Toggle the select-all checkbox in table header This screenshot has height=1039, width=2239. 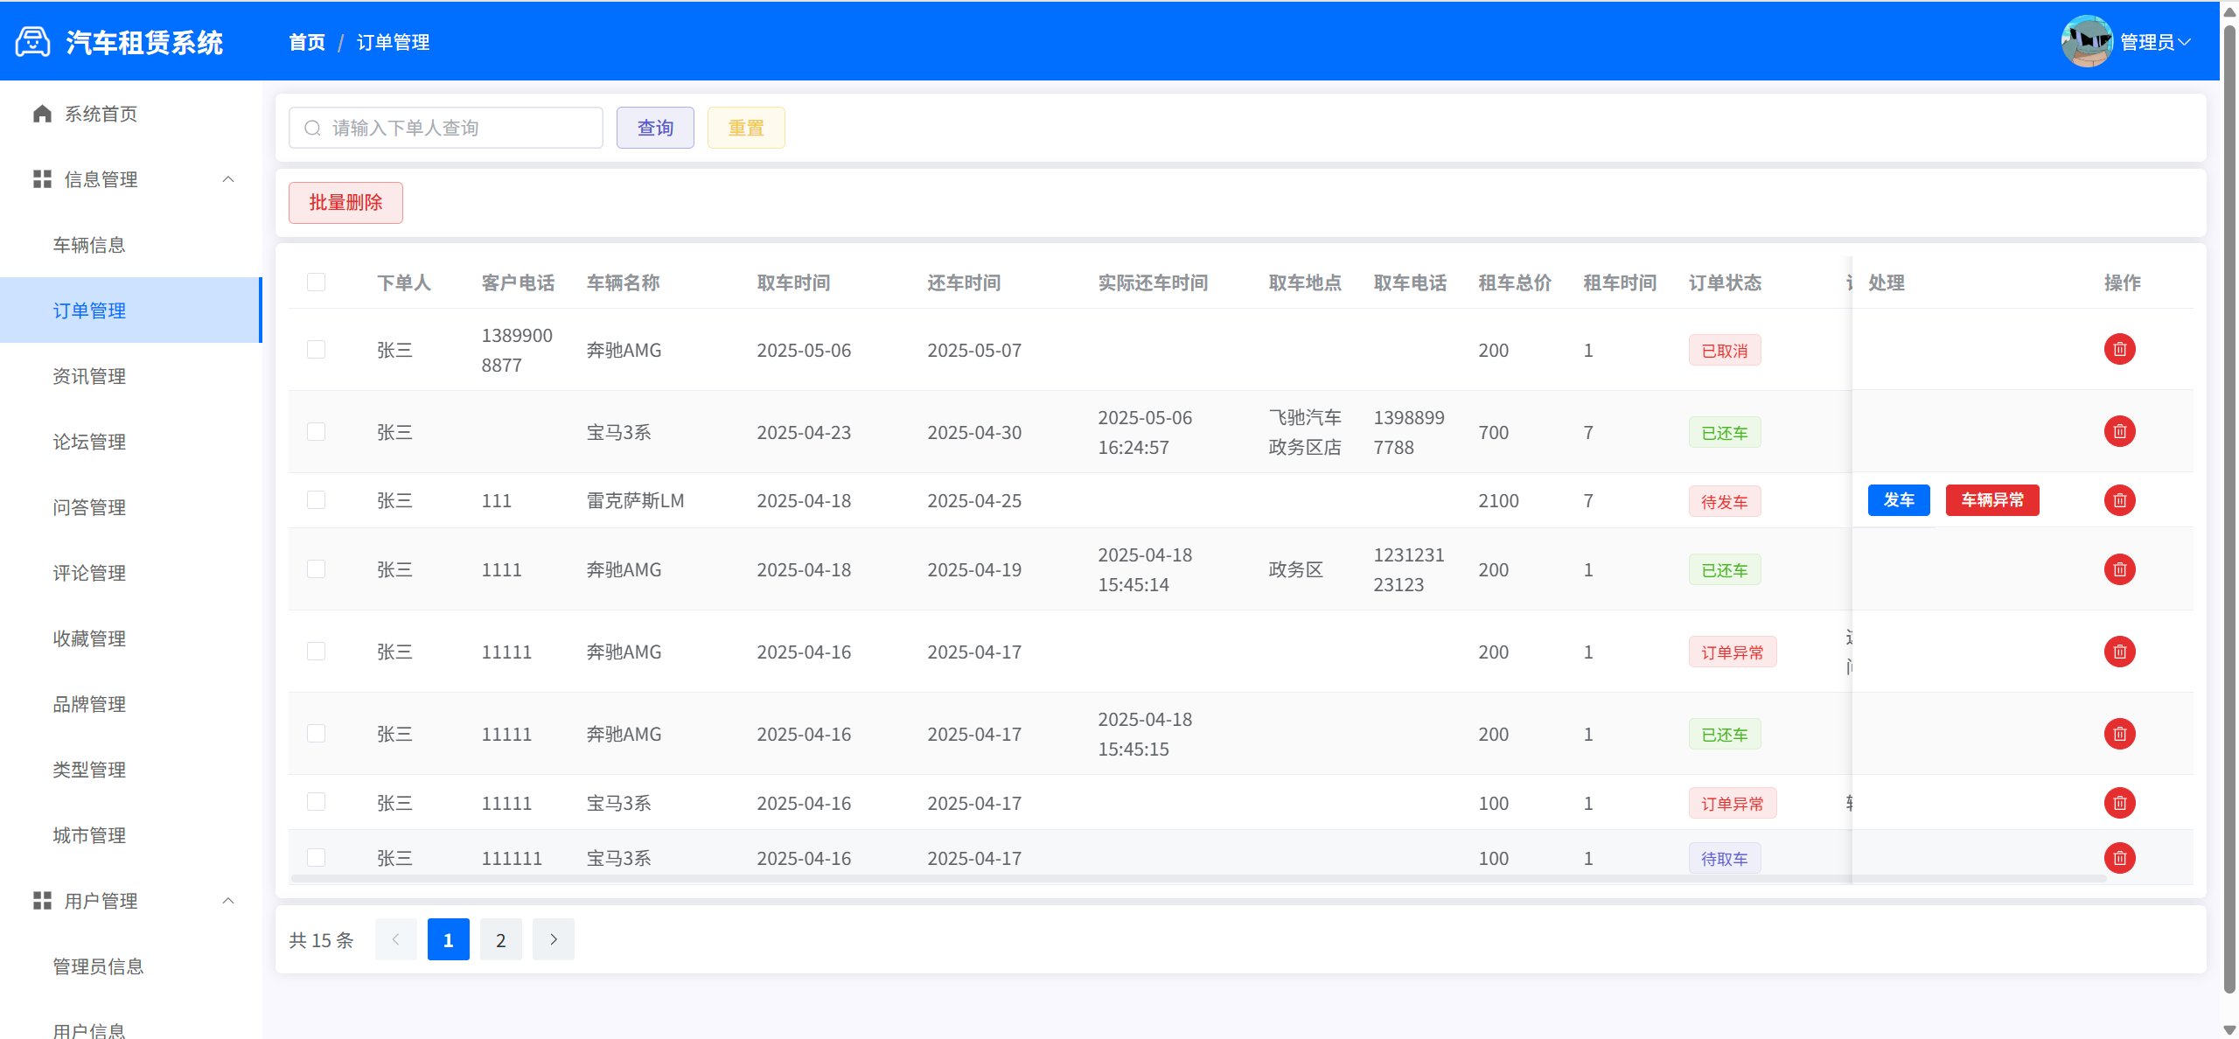point(316,282)
